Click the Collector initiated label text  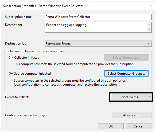pos(27,58)
